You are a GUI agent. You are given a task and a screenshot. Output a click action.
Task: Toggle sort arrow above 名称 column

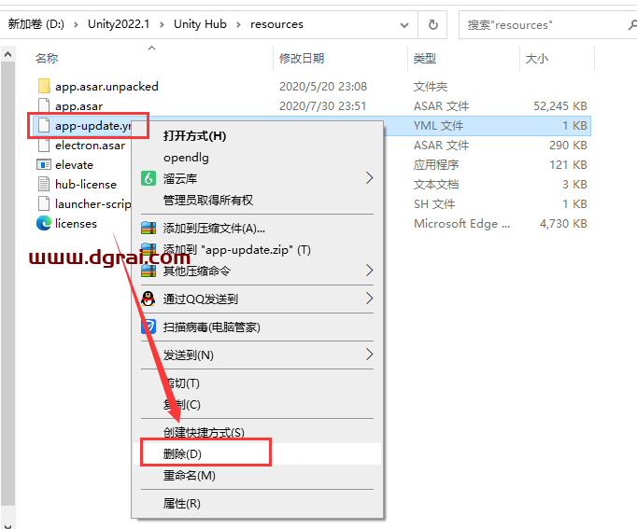pos(151,48)
